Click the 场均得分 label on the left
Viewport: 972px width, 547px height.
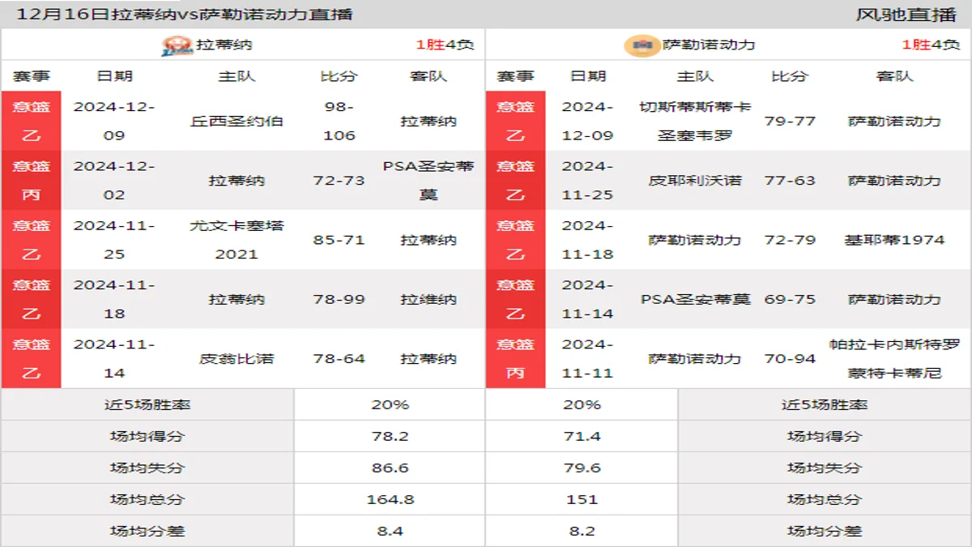[147, 436]
